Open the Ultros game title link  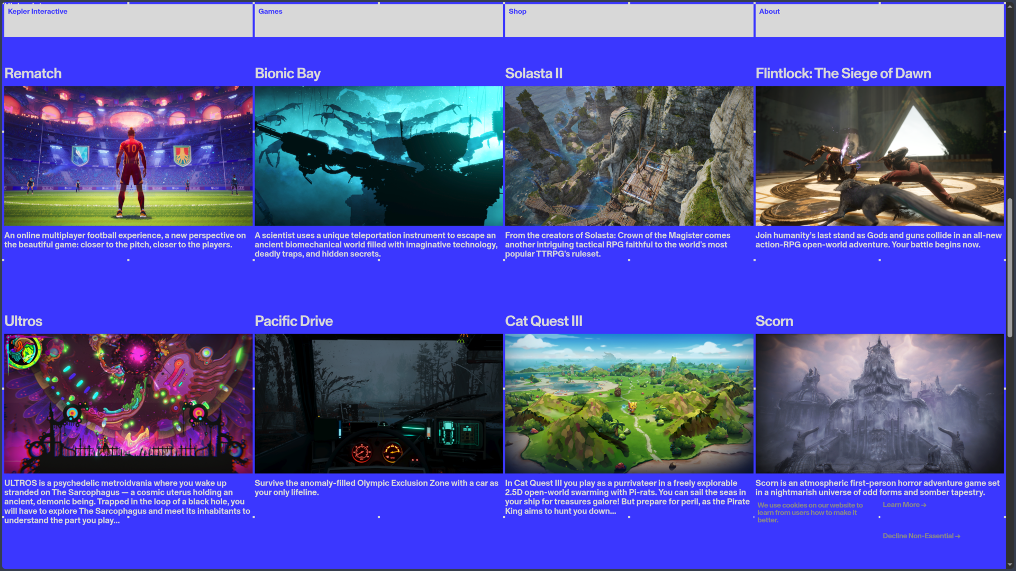point(23,321)
